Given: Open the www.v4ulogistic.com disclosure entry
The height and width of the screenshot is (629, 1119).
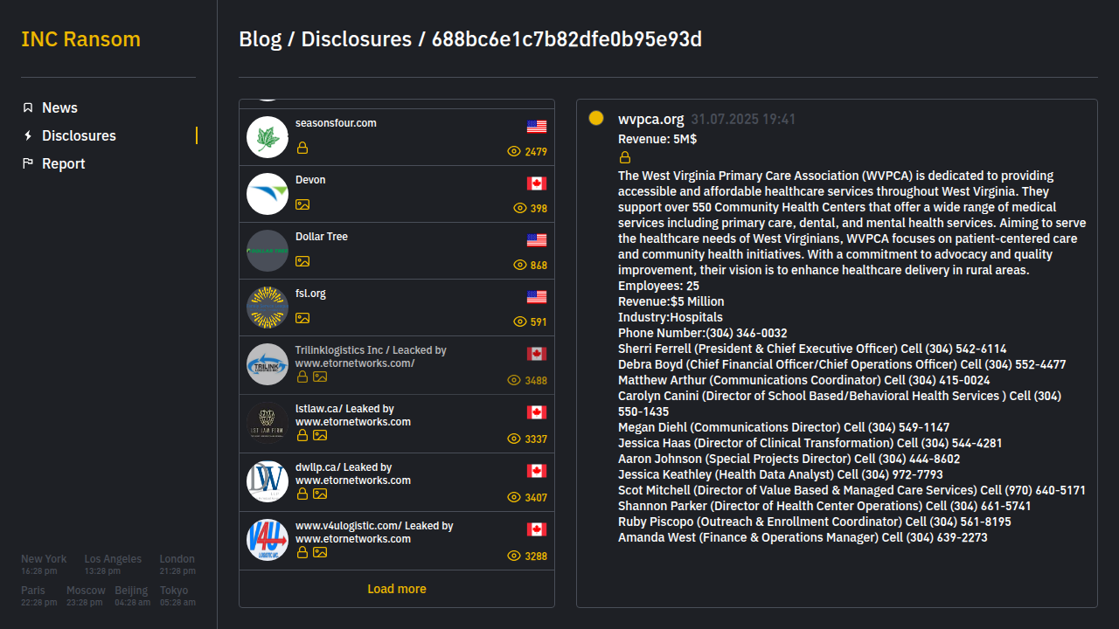Looking at the screenshot, I should (397, 541).
